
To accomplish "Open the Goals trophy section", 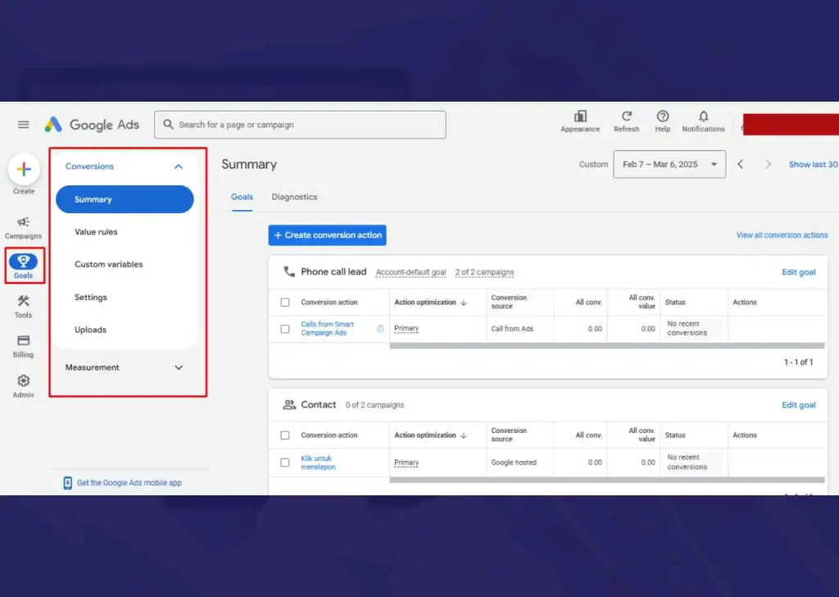I will pos(23,266).
